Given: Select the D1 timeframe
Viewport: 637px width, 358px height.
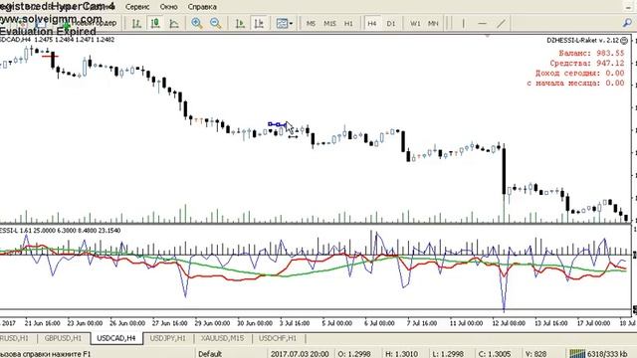Looking at the screenshot, I should pos(391,24).
